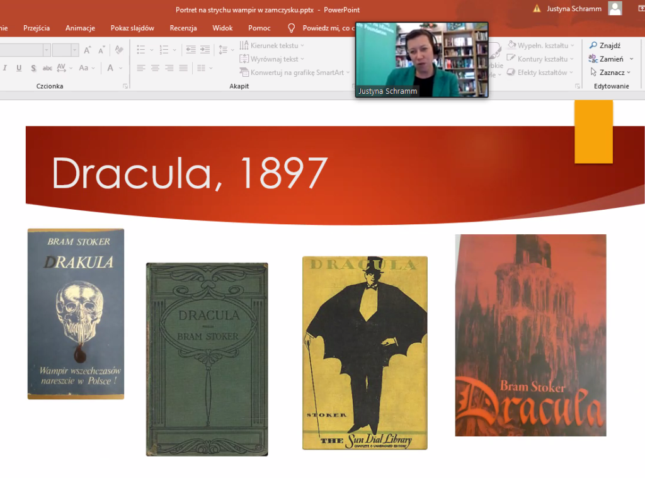Center-align the paragraph text

point(155,68)
